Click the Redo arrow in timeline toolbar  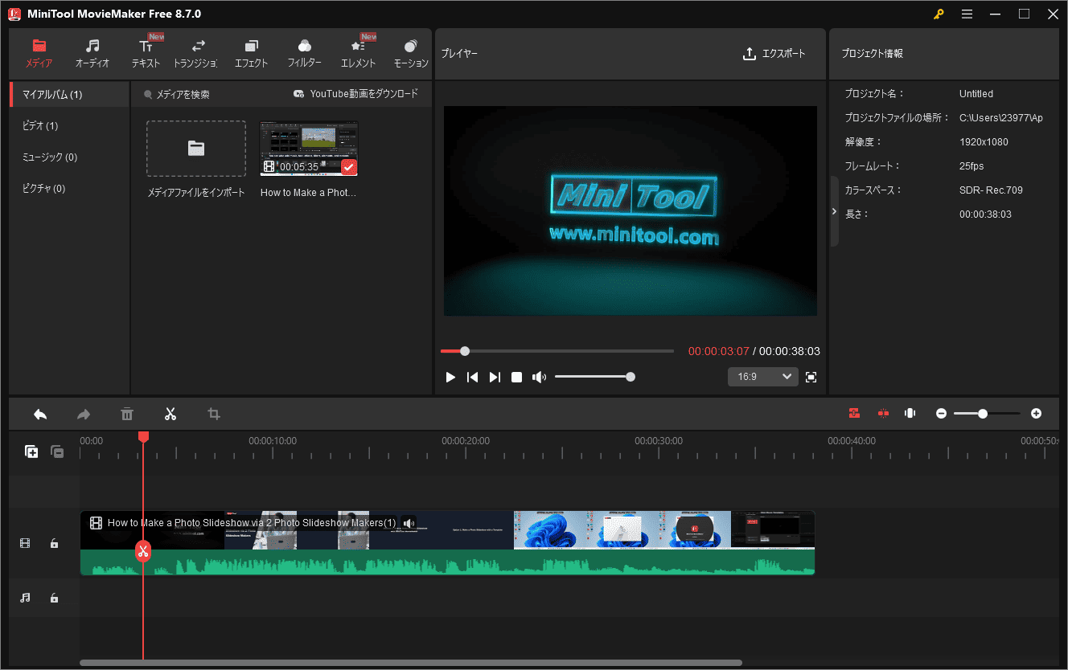[84, 414]
